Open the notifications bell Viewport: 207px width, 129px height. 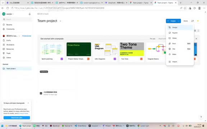(x=29, y=14)
